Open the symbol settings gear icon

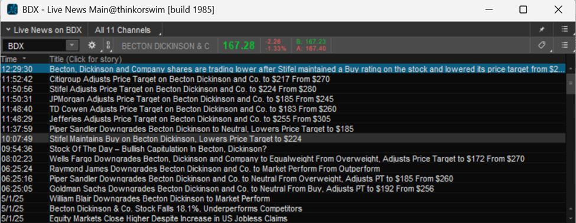92,45
